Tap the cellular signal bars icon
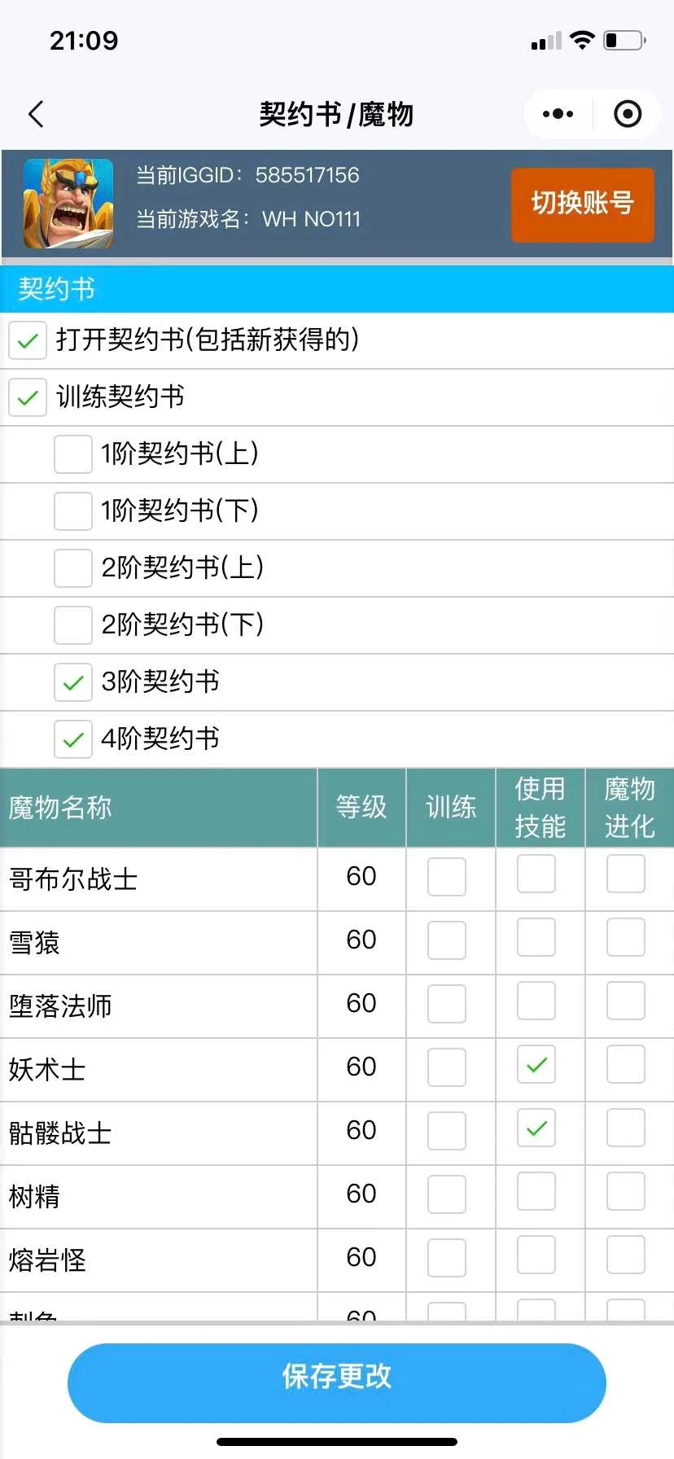This screenshot has height=1459, width=674. [x=546, y=42]
